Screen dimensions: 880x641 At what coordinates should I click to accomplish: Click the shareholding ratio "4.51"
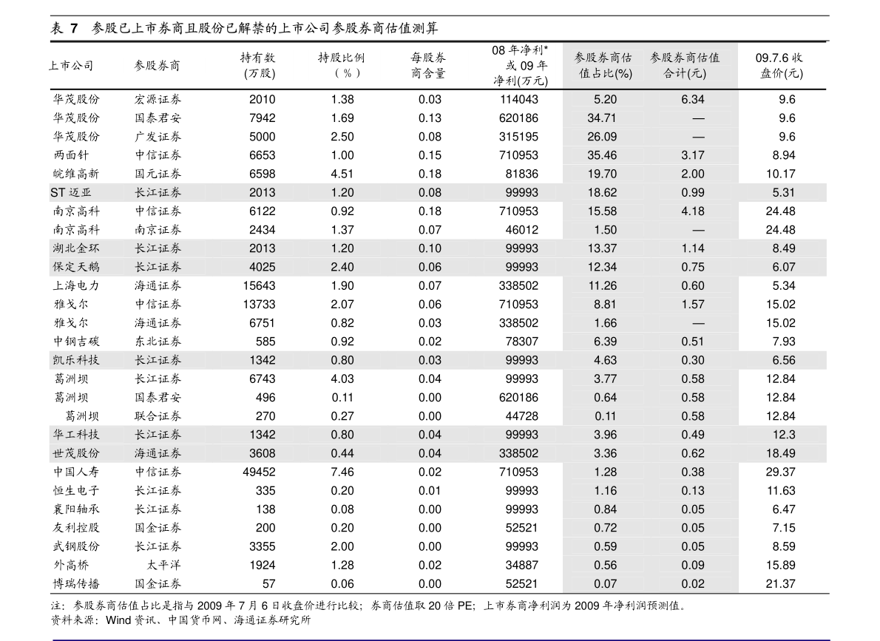pos(342,174)
